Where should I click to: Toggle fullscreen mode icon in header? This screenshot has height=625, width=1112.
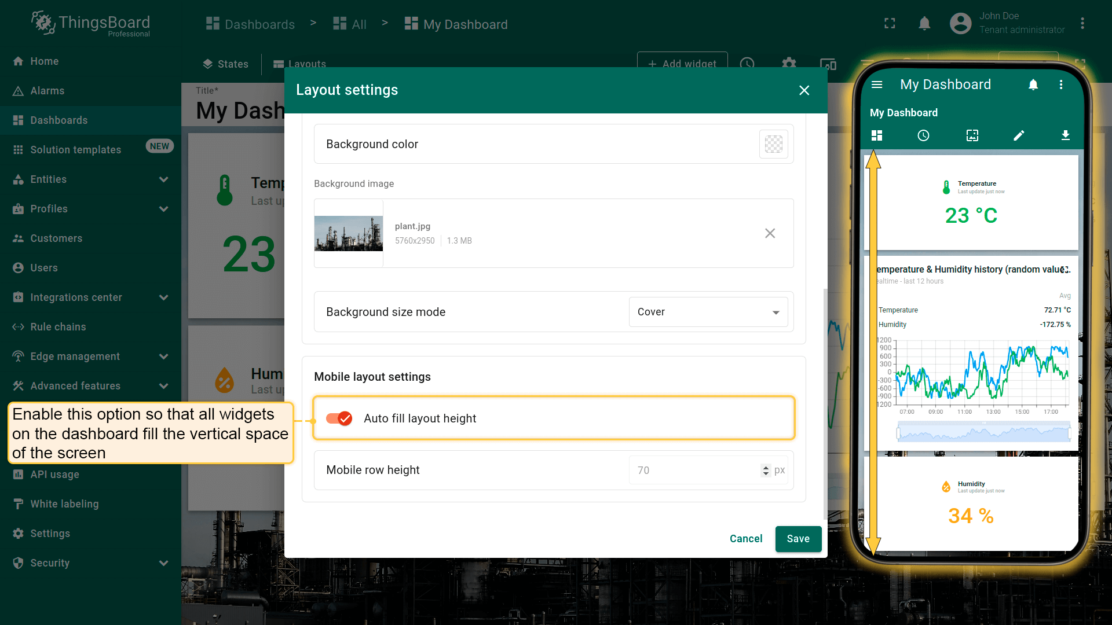point(890,24)
